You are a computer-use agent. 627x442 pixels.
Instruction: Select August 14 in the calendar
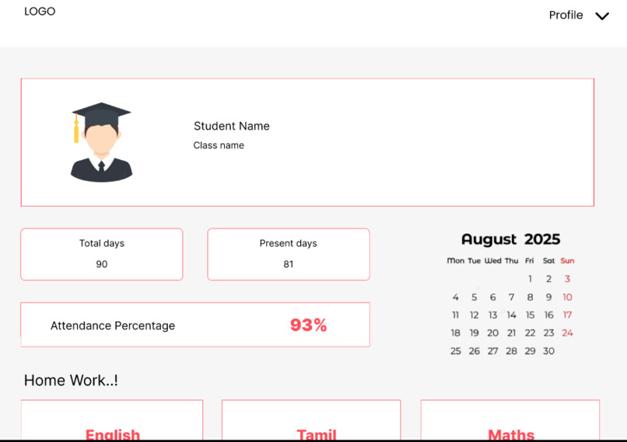pos(511,315)
